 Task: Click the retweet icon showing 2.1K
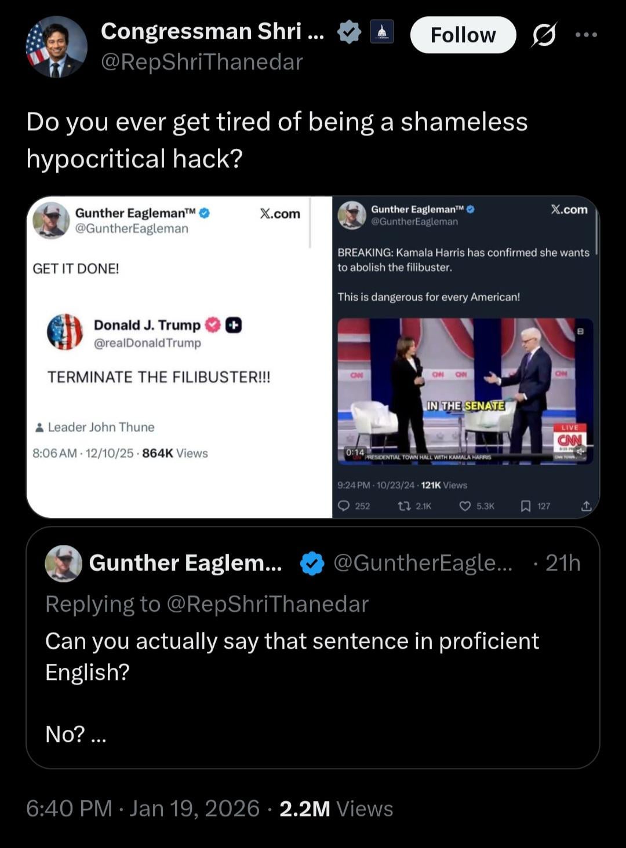(x=405, y=506)
